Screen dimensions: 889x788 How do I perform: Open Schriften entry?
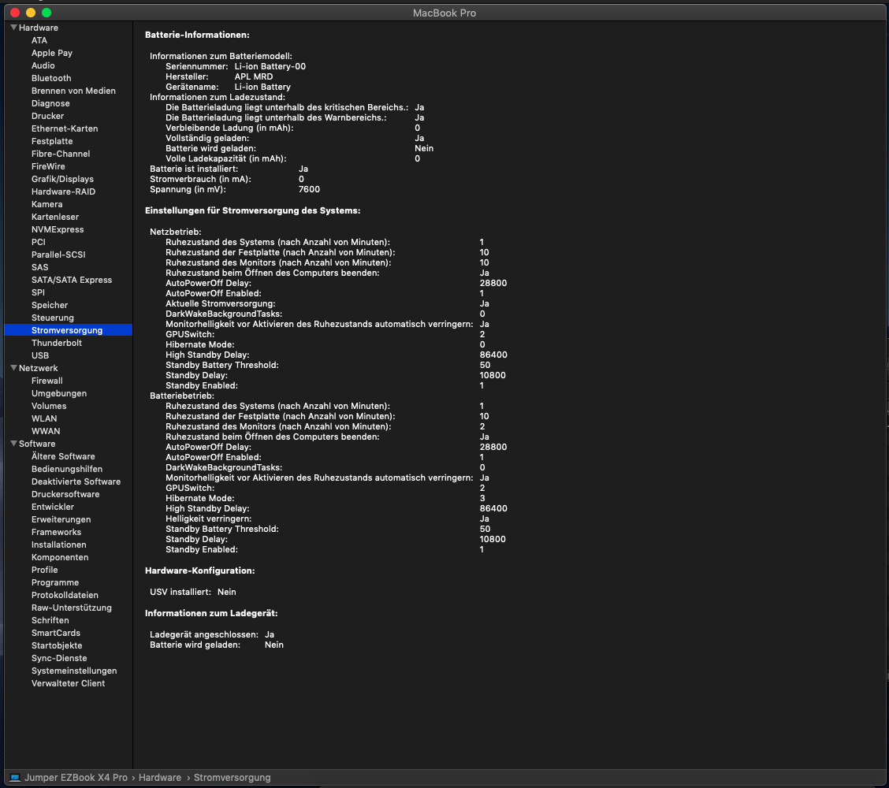pyautogui.click(x=50, y=620)
